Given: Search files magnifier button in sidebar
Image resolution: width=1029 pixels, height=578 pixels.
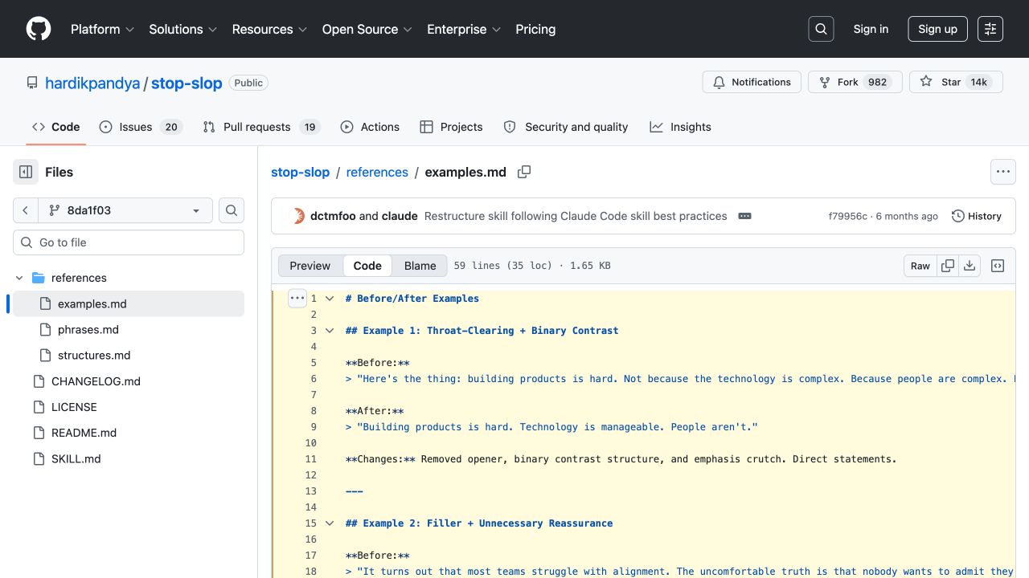Looking at the screenshot, I should coord(232,210).
